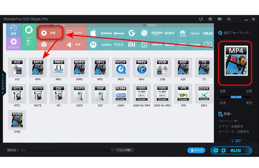Select H265 for MKV encoder
Image resolution: width=259 pixels, height=168 pixels.
pos(162,93)
